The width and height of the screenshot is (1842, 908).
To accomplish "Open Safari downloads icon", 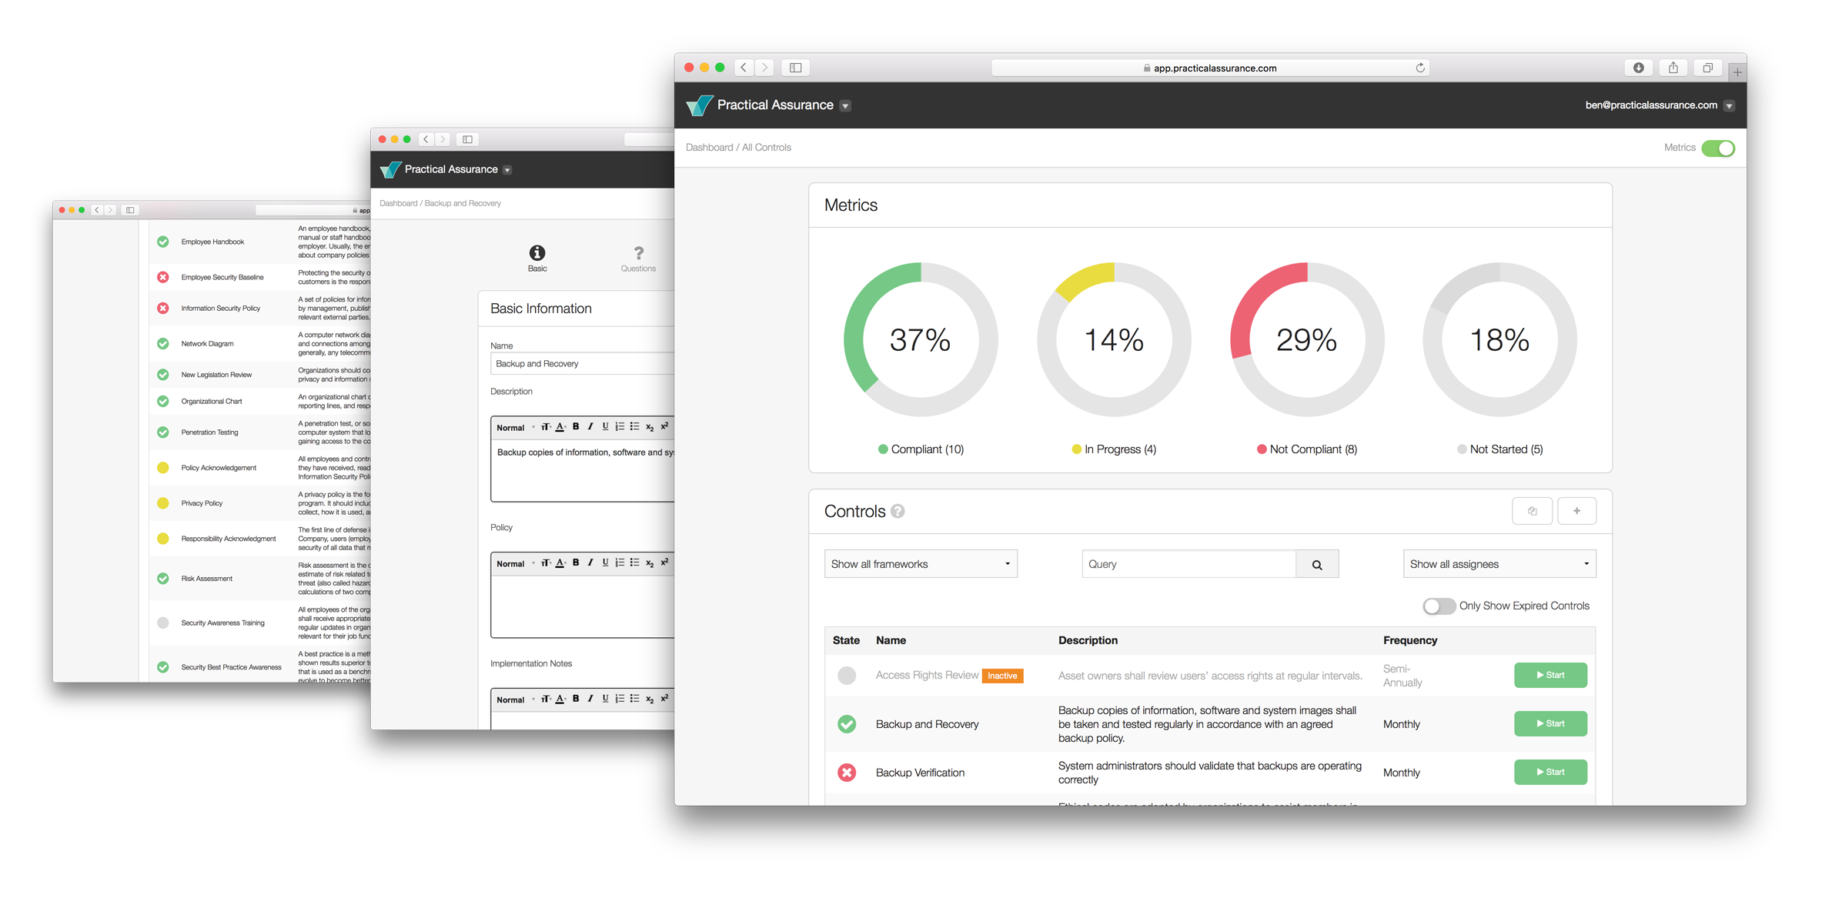I will coord(1639,68).
